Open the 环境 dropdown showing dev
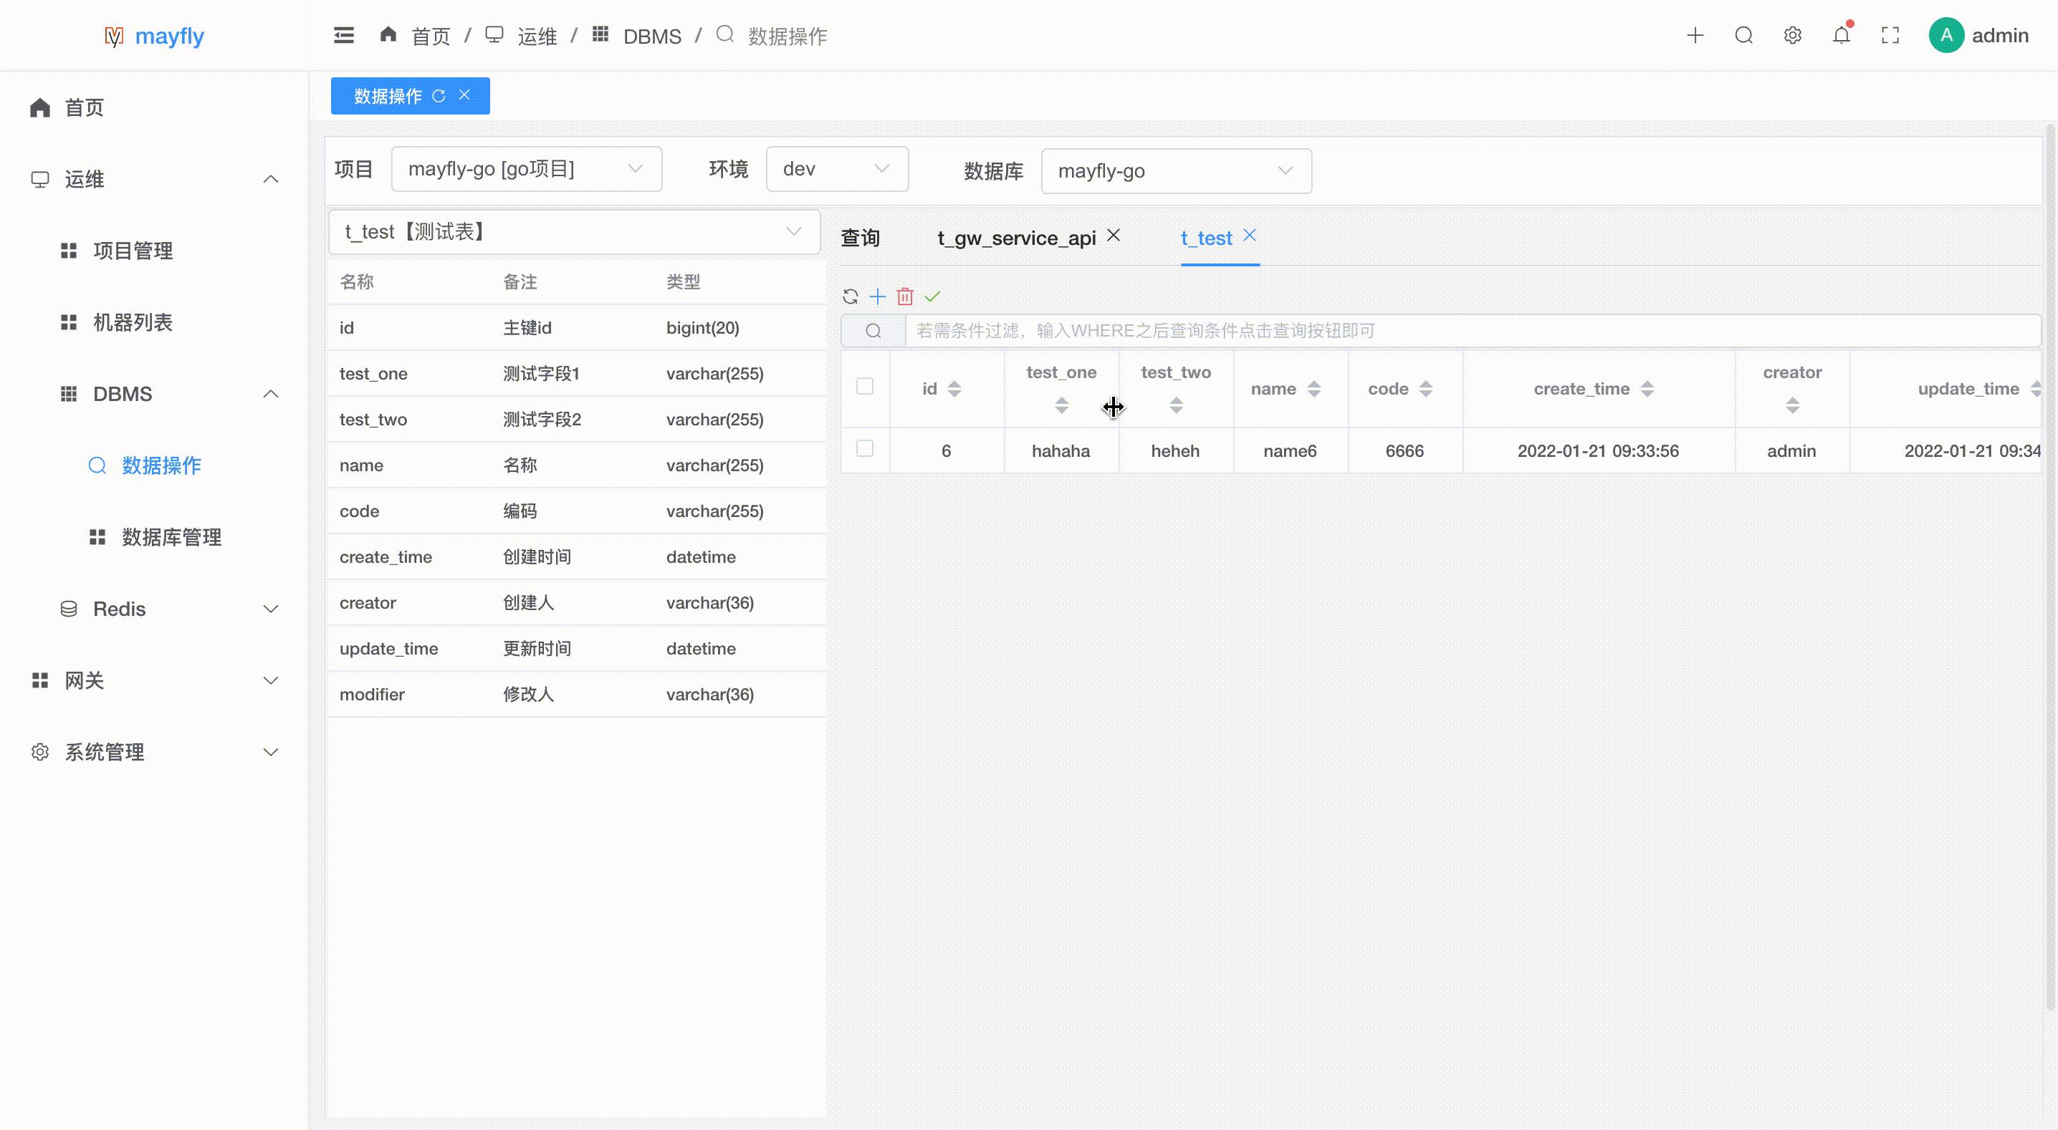The image size is (2058, 1130). pyautogui.click(x=837, y=168)
